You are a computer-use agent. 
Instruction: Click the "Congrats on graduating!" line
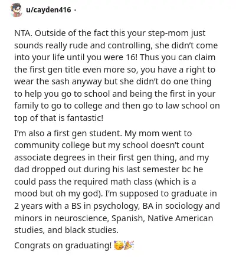63,245
